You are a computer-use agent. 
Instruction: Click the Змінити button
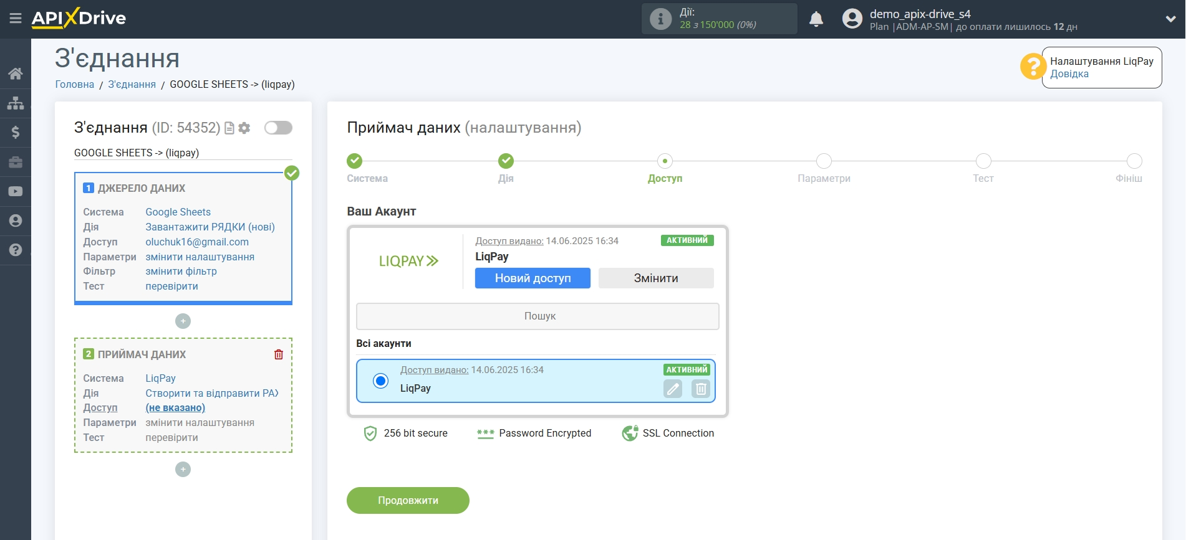tap(656, 278)
